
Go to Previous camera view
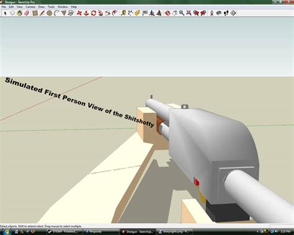[196, 13]
